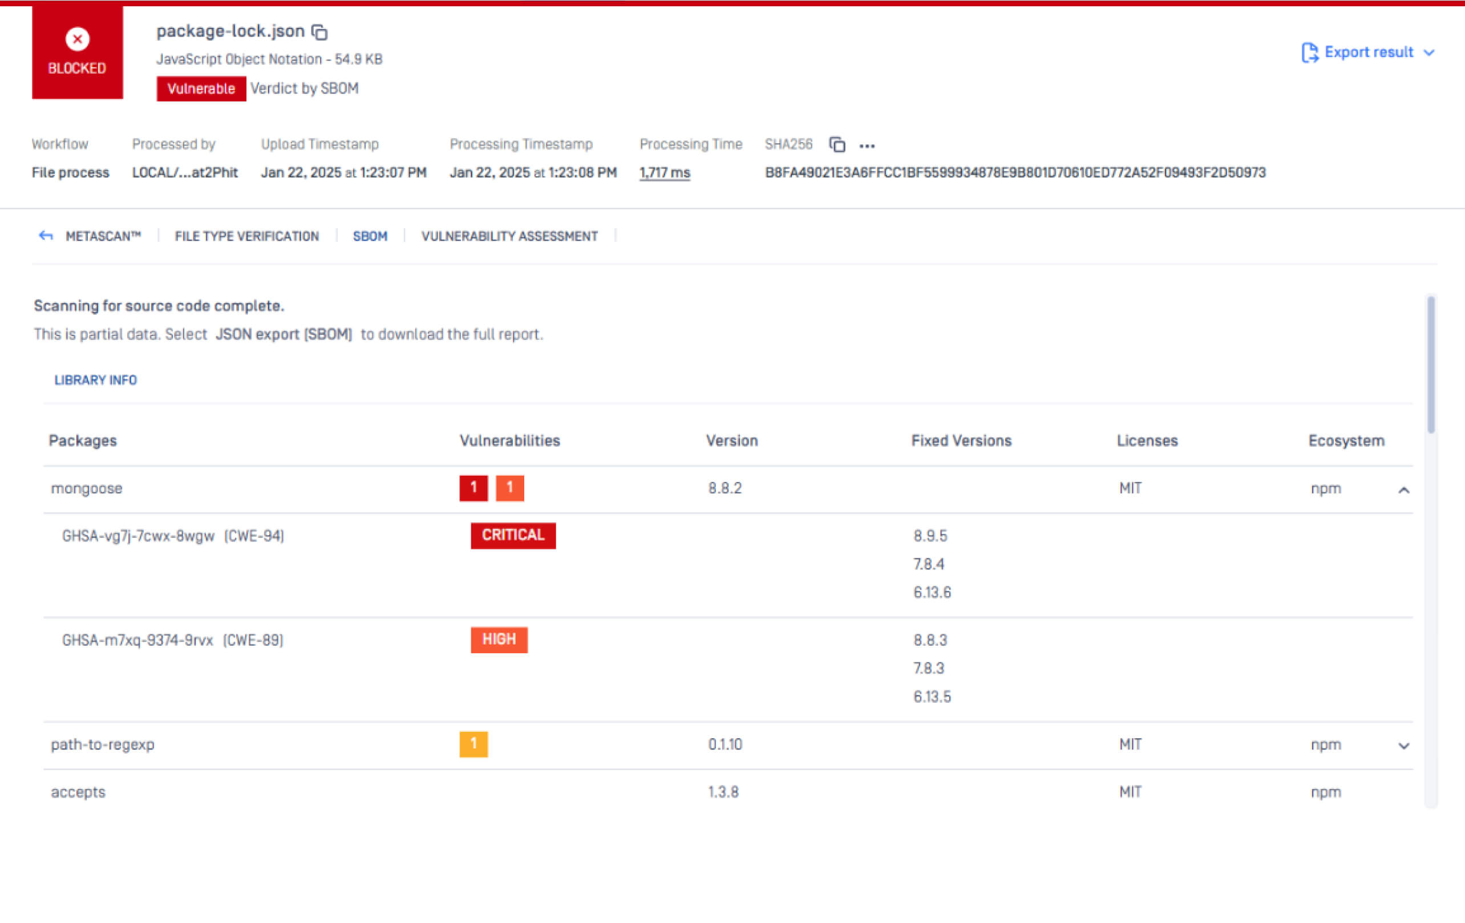The image size is (1465, 923).
Task: Open the FILE TYPE VERIFICATION tab
Action: tap(246, 236)
